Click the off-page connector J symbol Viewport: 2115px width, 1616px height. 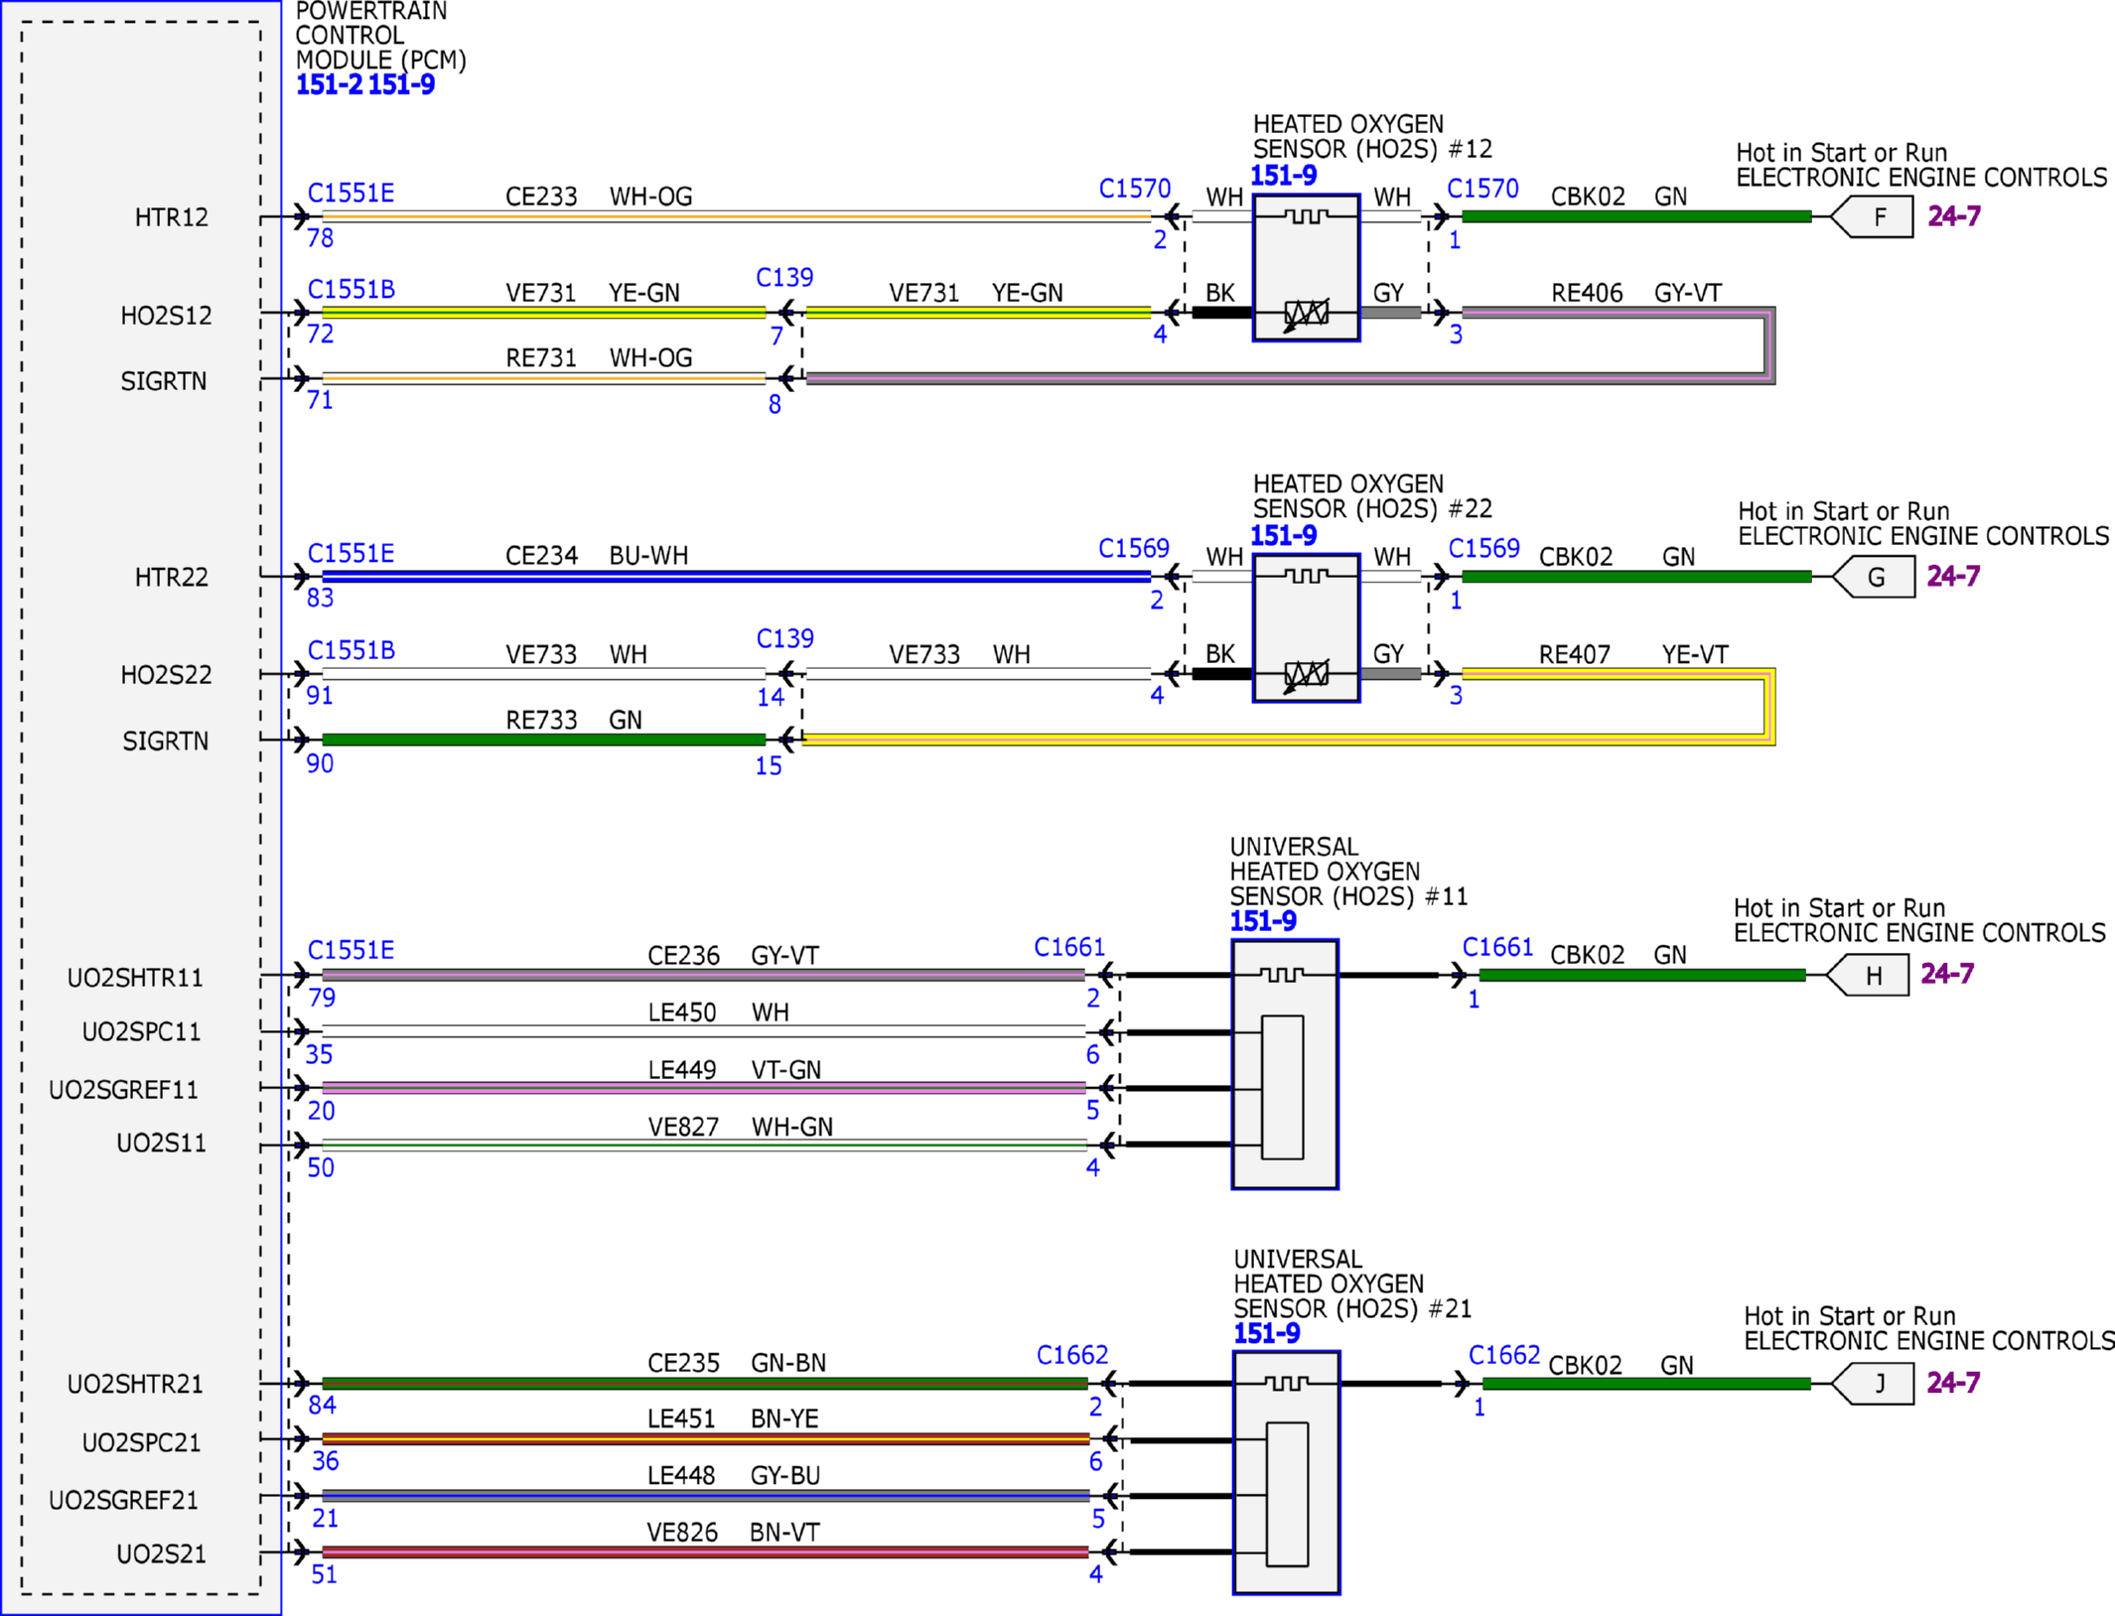pyautogui.click(x=1873, y=1384)
